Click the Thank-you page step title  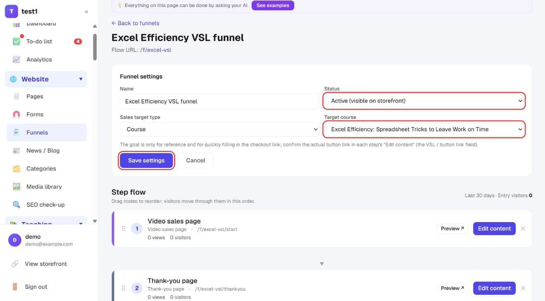click(172, 281)
